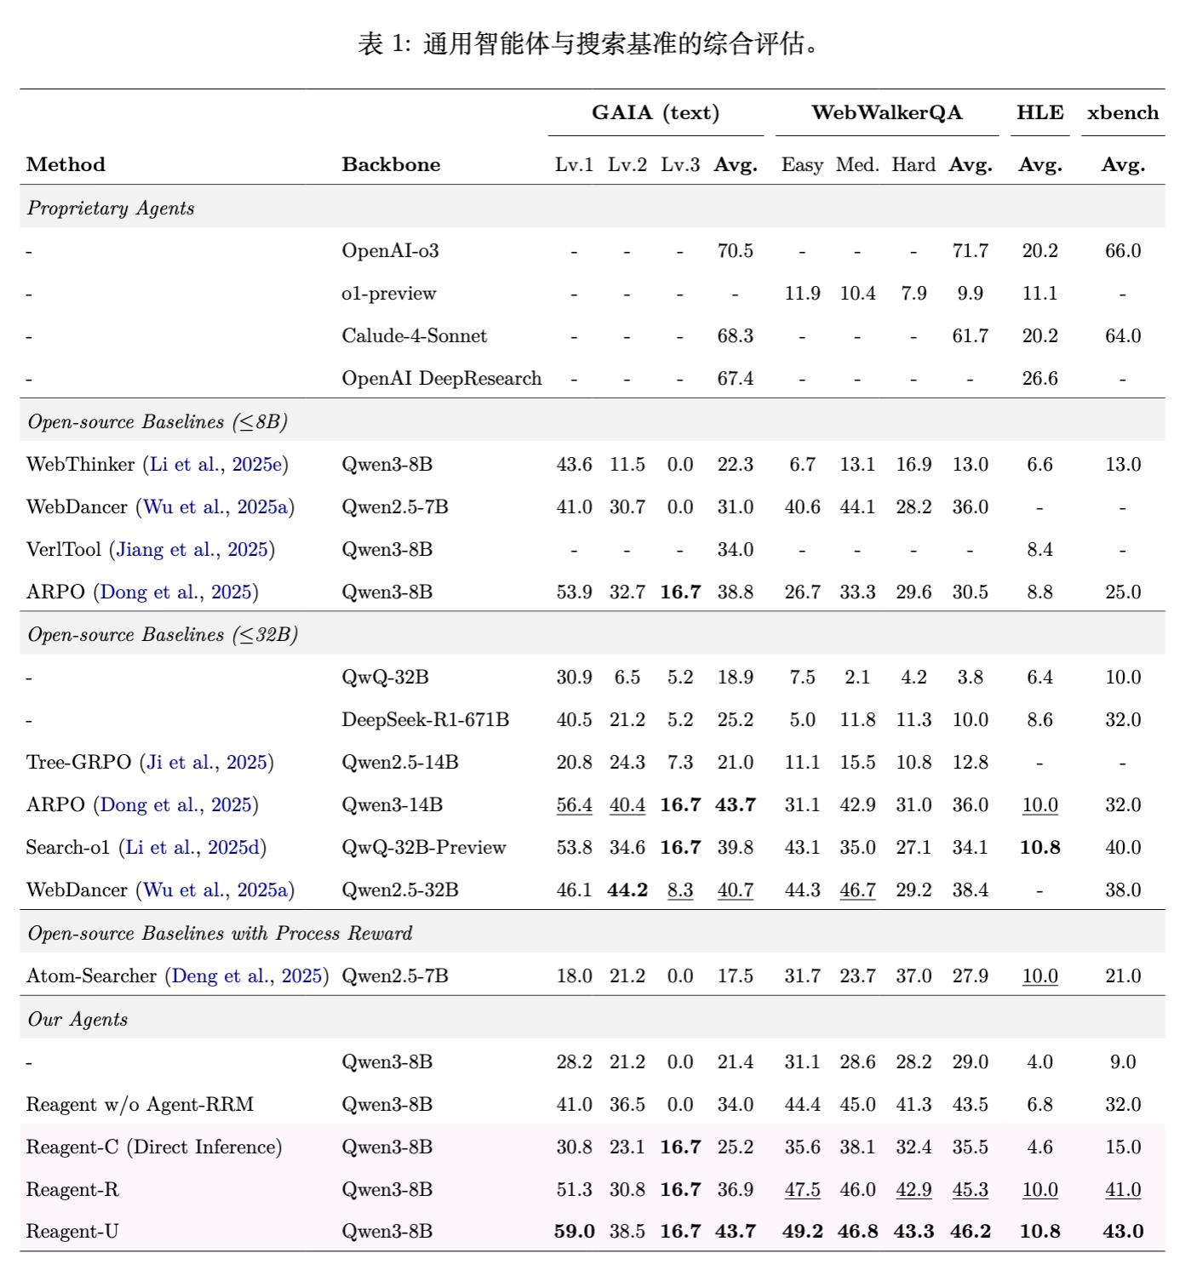1180x1270 pixels.
Task: Click the OpenAI DeepResearch backbone cell
Action: [x=441, y=379]
